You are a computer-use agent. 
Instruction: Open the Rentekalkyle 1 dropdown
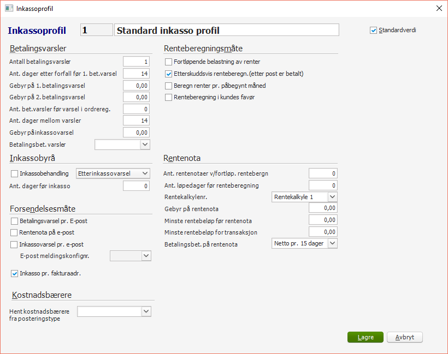(x=332, y=196)
